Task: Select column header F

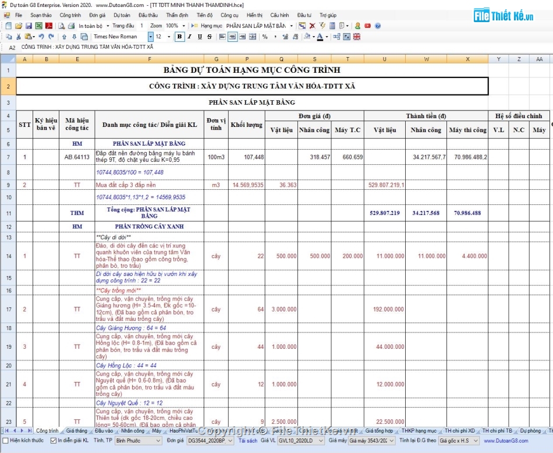Action: click(x=149, y=59)
